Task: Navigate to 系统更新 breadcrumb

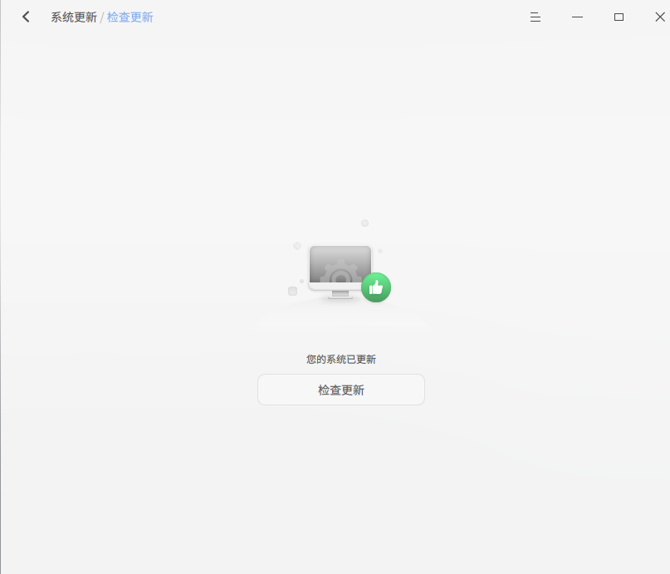Action: coord(74,17)
